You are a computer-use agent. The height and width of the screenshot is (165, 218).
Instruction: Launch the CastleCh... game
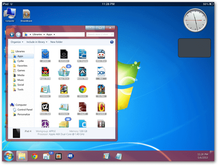[64, 89]
